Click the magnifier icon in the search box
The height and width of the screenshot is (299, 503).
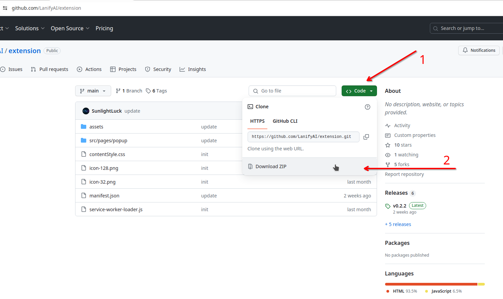pyautogui.click(x=436, y=29)
